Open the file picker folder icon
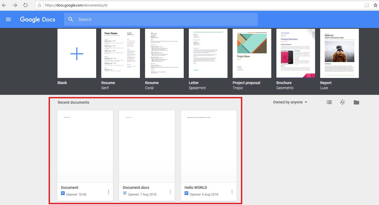The width and height of the screenshot is (379, 205). [356, 102]
